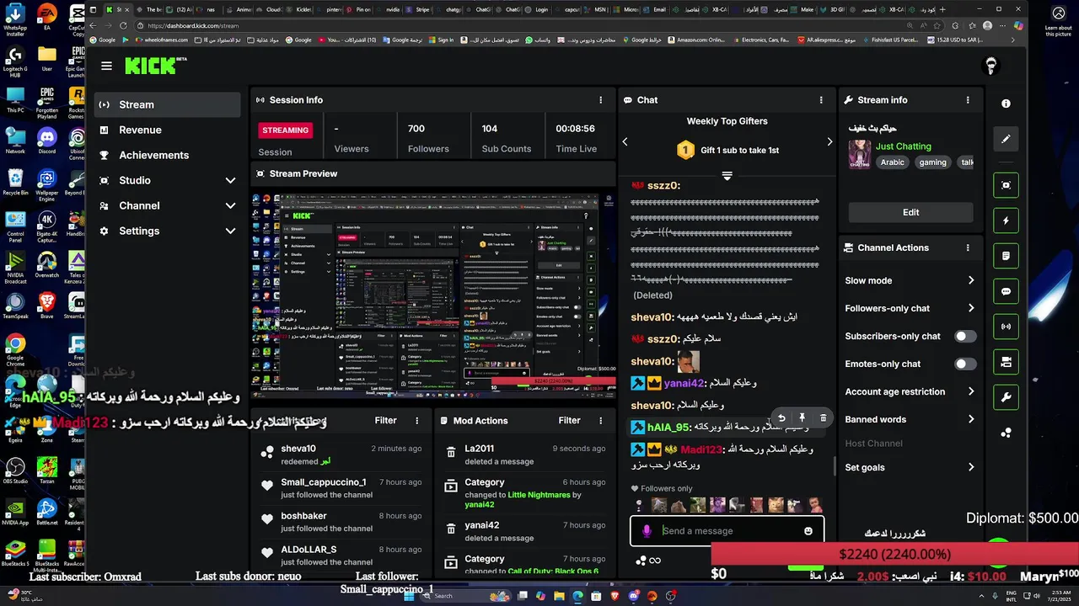The width and height of the screenshot is (1079, 606).
Task: Open Mod Actions three-dot menu
Action: click(600, 421)
